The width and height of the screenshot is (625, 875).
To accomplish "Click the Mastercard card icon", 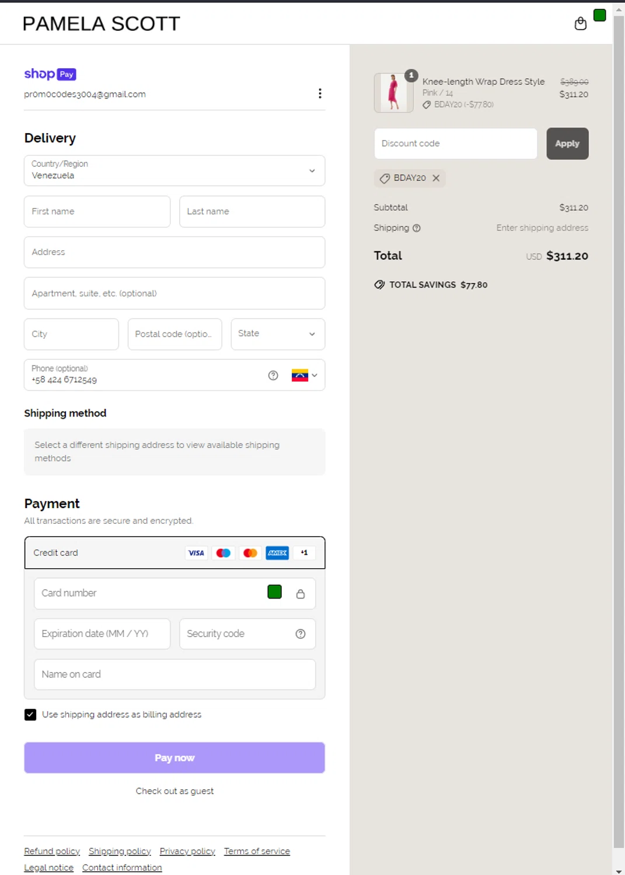I will tap(250, 553).
